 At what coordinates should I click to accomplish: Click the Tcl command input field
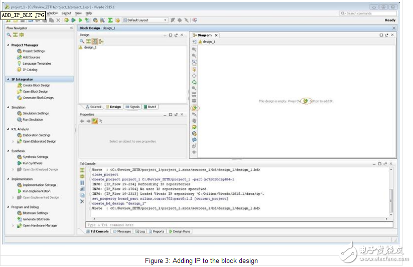236,225
